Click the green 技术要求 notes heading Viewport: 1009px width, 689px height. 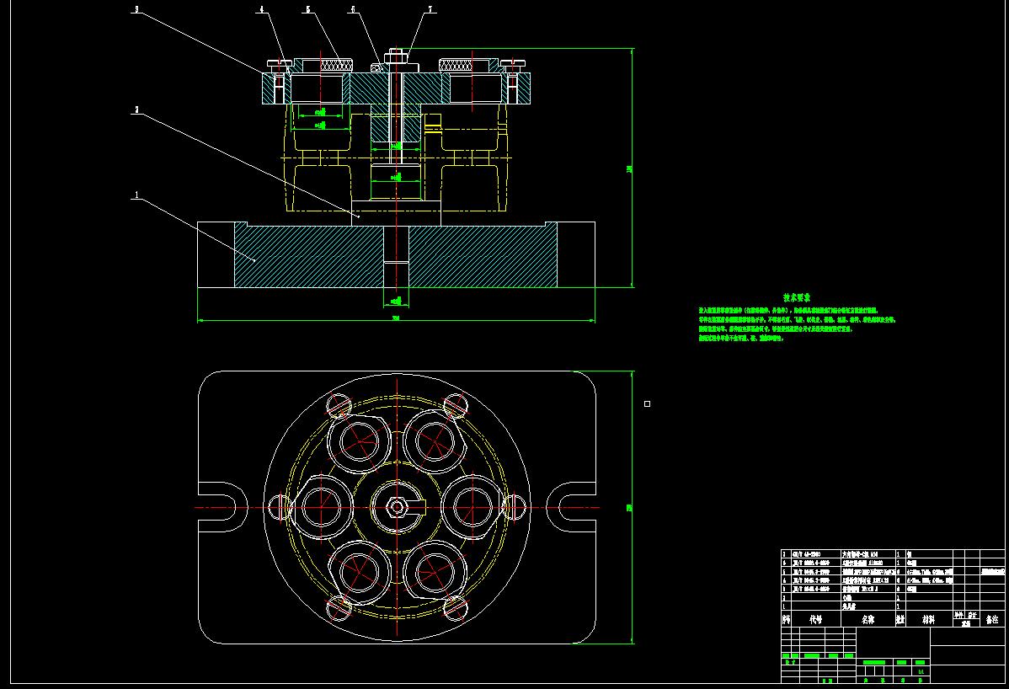pyautogui.click(x=797, y=298)
